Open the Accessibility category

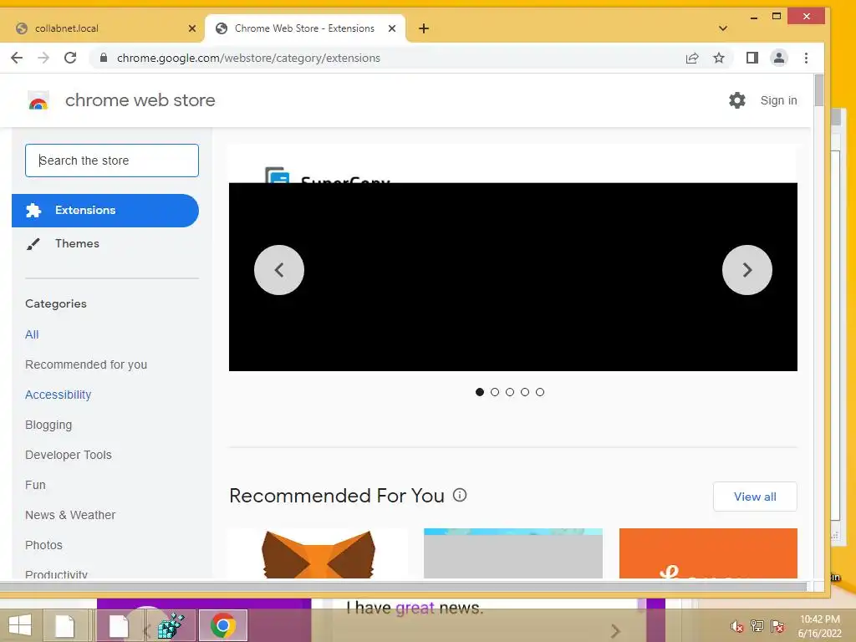(x=58, y=395)
